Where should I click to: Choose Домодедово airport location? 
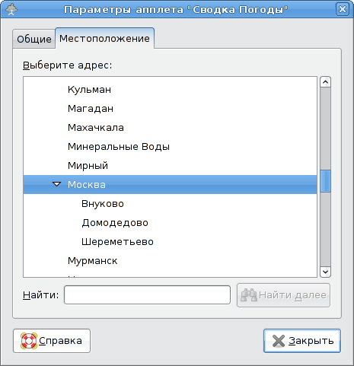(115, 223)
